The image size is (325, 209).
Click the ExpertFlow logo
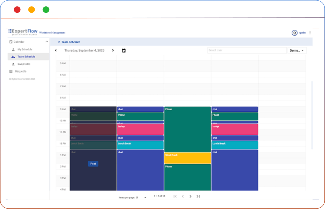(x=23, y=32)
